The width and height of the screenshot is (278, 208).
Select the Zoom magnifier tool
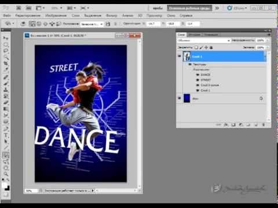[6, 174]
